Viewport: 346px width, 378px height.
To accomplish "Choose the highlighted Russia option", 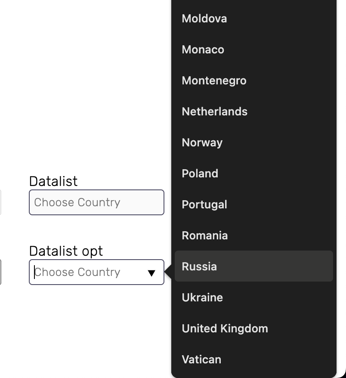I will pos(254,266).
